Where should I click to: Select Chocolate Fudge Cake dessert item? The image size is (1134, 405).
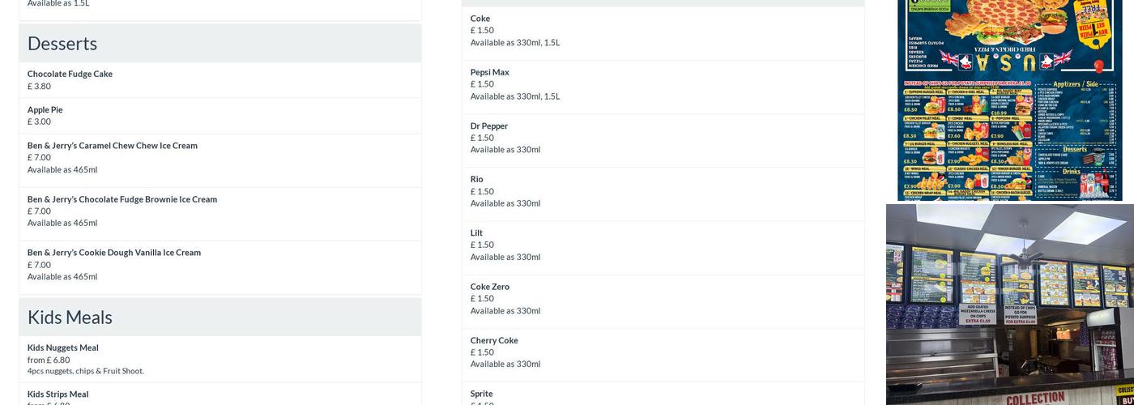(x=70, y=74)
